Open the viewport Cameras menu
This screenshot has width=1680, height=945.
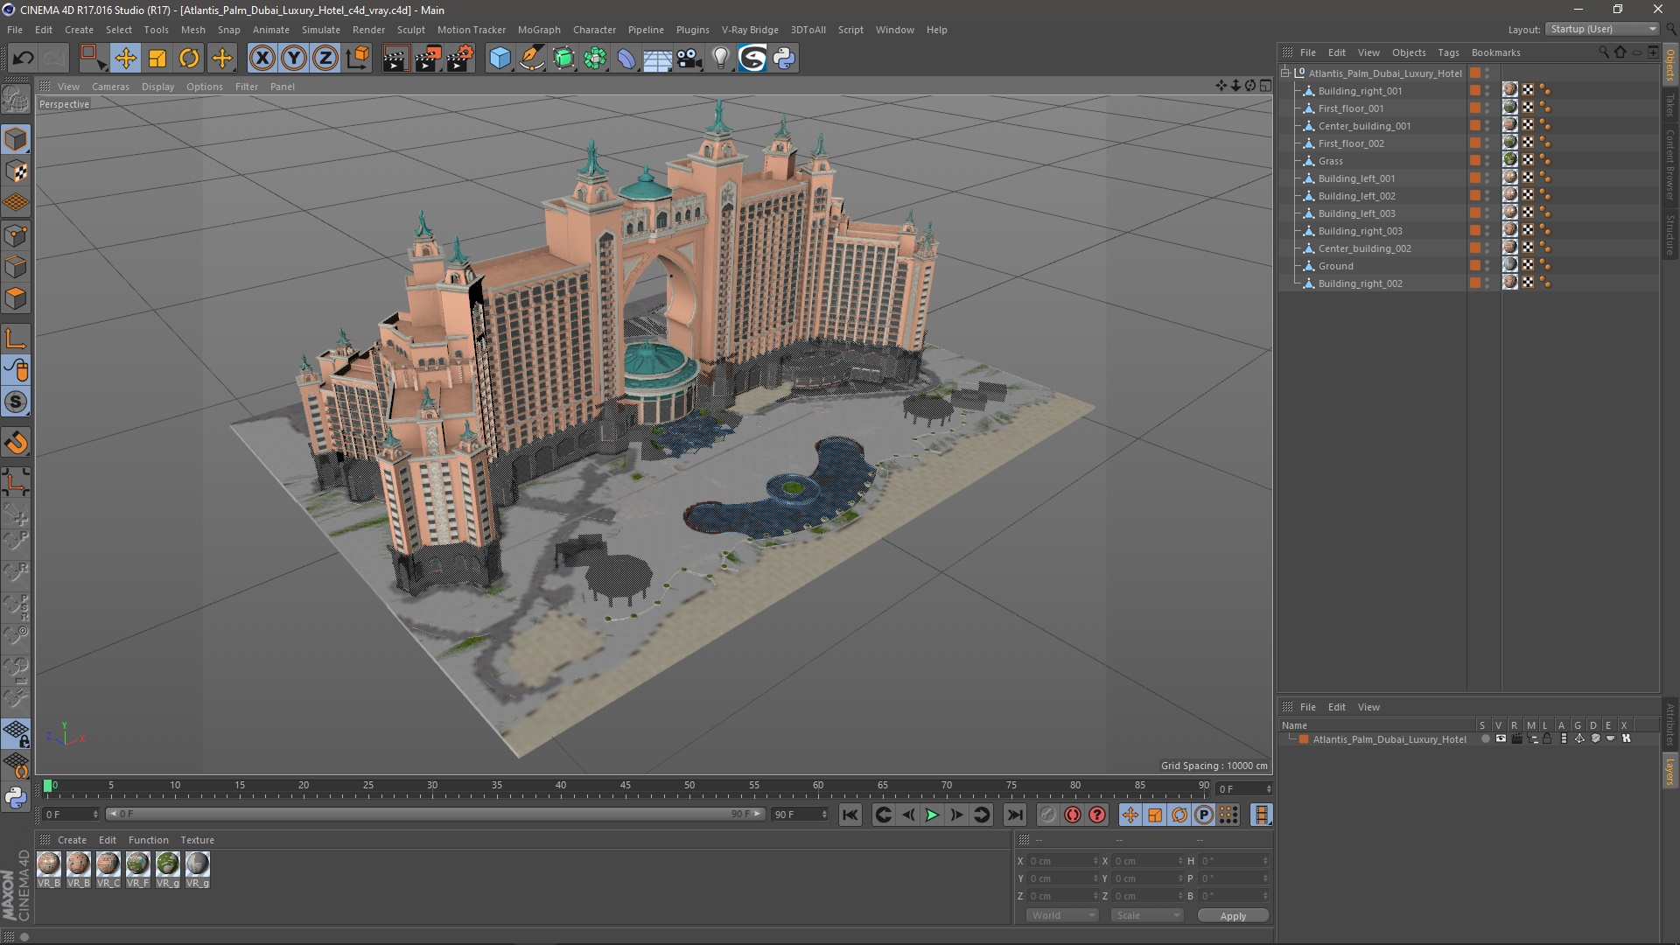[x=110, y=87]
